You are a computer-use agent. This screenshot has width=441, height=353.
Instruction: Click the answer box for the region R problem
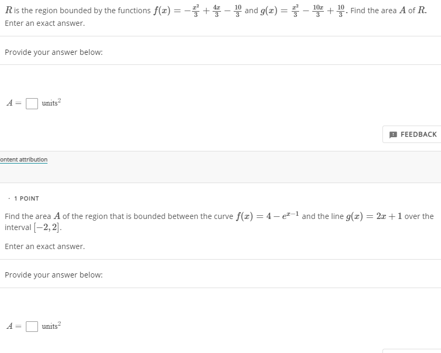click(32, 102)
